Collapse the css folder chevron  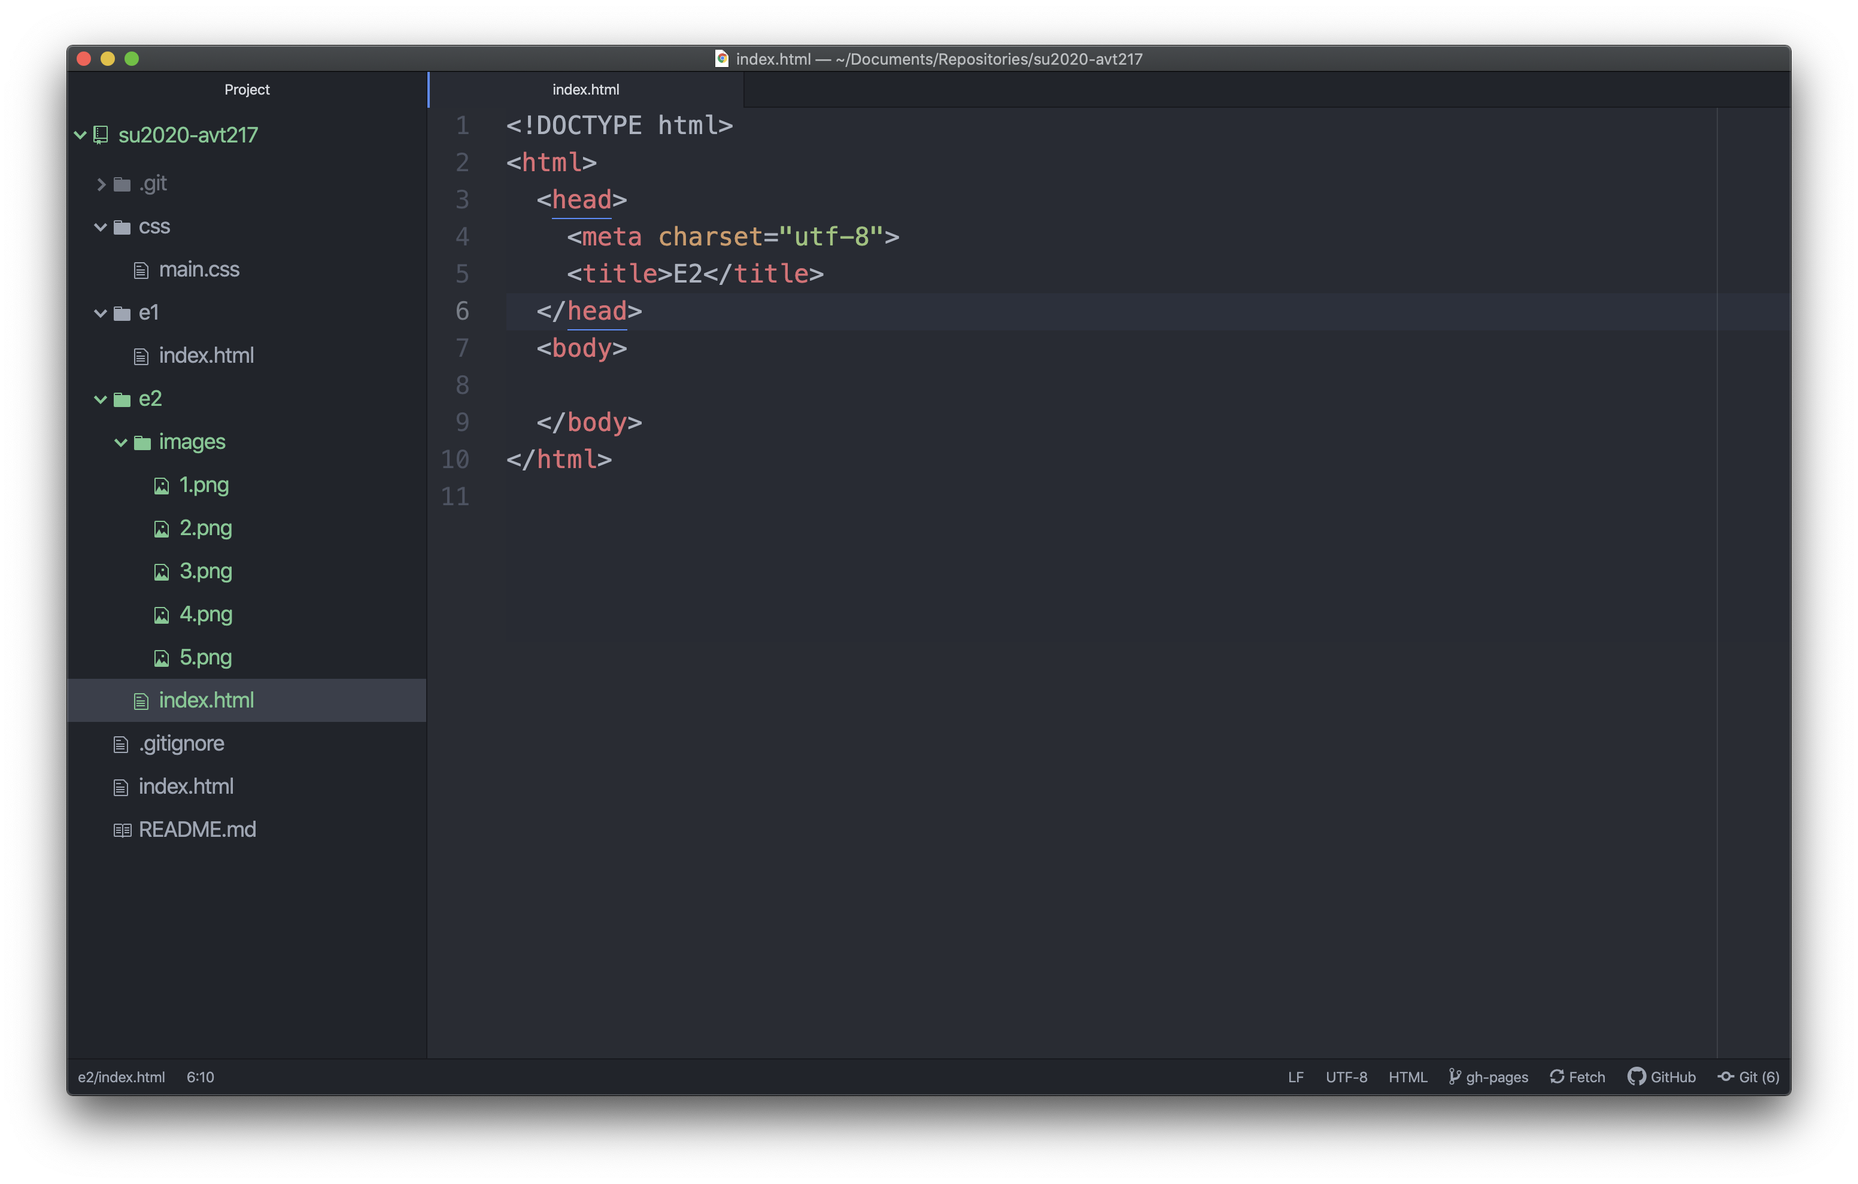(101, 227)
